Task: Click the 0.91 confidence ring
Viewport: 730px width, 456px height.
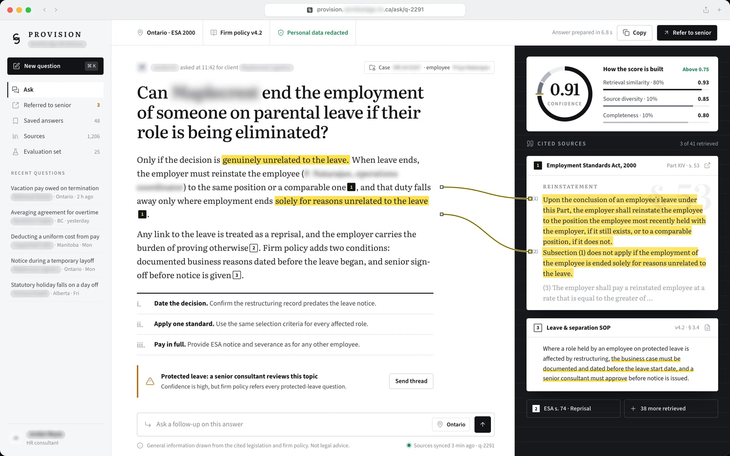Action: click(565, 94)
